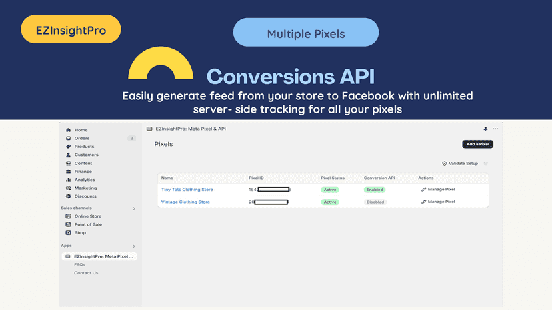Click the Active status for Vintage Clothing row
Image resolution: width=552 pixels, height=311 pixels.
coord(330,202)
